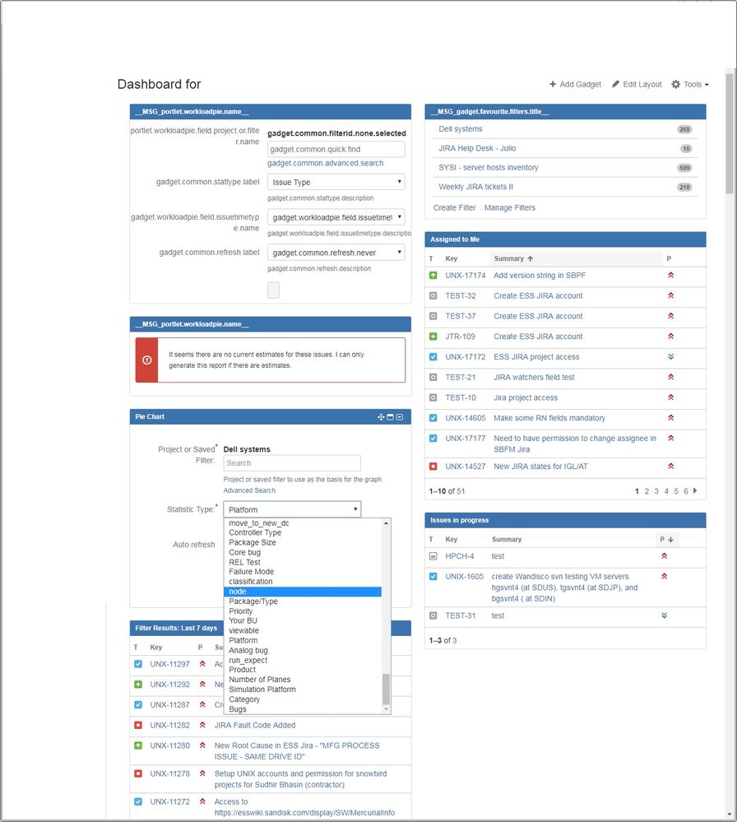The width and height of the screenshot is (737, 822).
Task: Click the low priority icon for TEST-31
Action: [x=664, y=615]
